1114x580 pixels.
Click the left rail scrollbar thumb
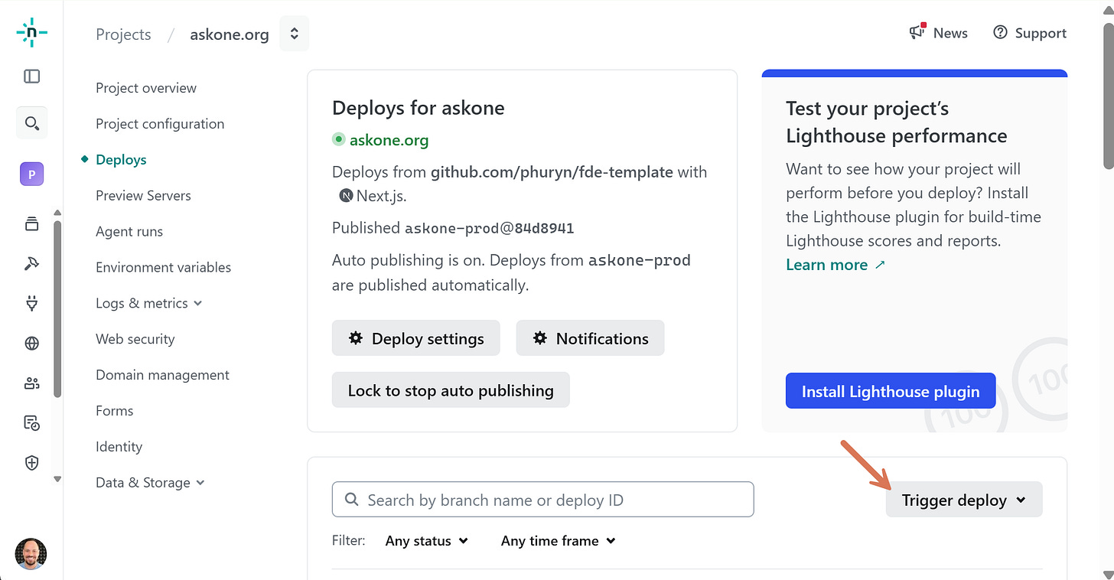point(57,309)
